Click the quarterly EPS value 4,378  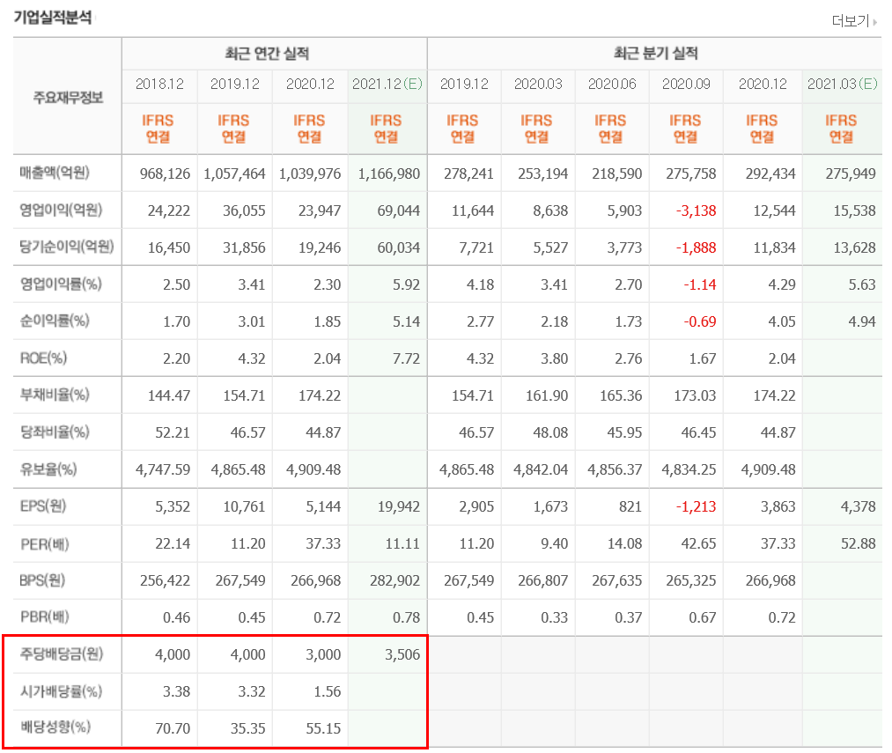(x=859, y=506)
